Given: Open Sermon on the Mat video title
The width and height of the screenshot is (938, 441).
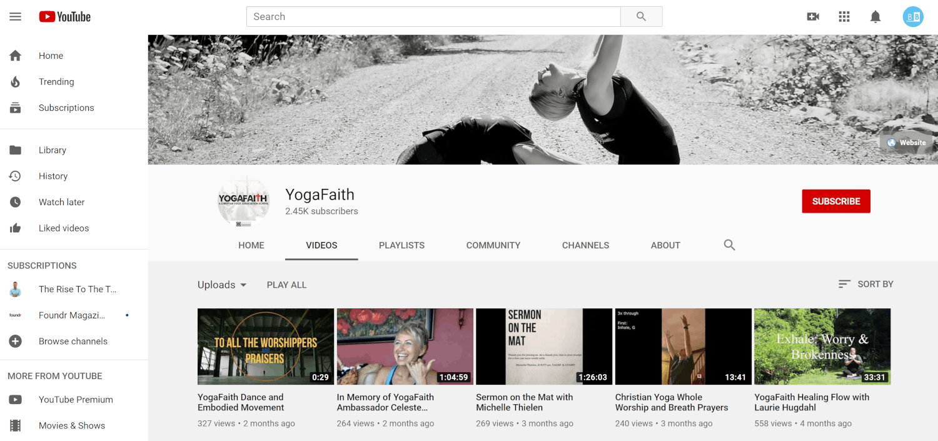Looking at the screenshot, I should [525, 402].
